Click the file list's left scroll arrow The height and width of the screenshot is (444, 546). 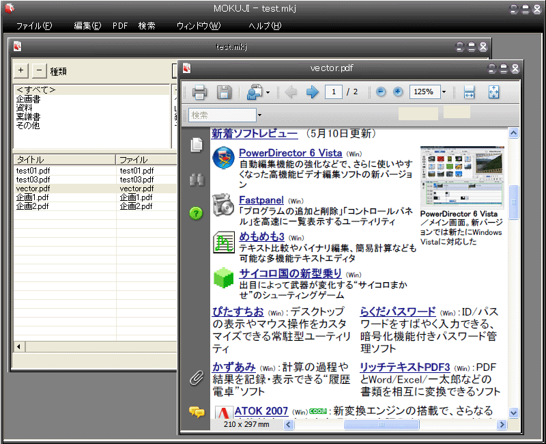pos(19,346)
